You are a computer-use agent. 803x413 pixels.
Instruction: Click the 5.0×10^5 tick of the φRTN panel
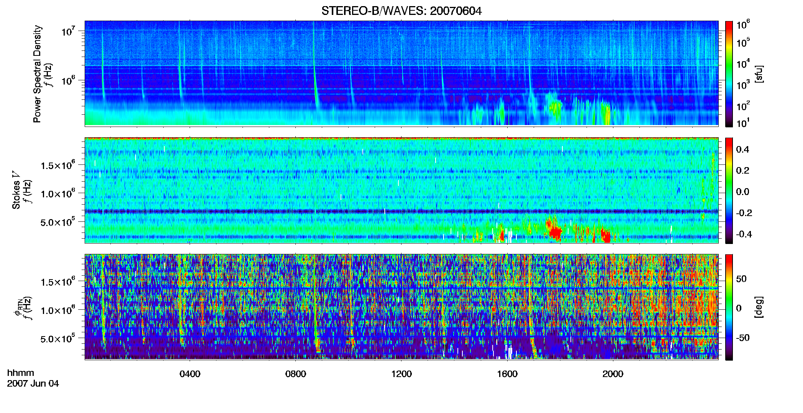pos(58,339)
